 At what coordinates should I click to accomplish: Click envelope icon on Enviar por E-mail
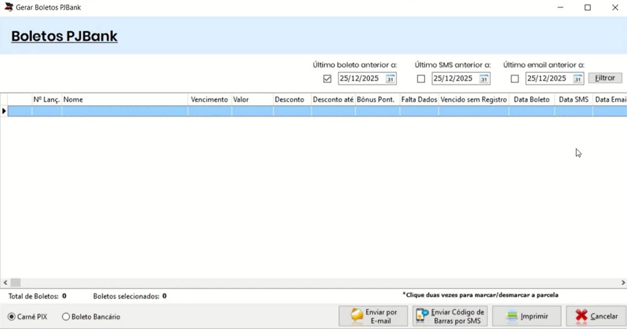(x=357, y=316)
